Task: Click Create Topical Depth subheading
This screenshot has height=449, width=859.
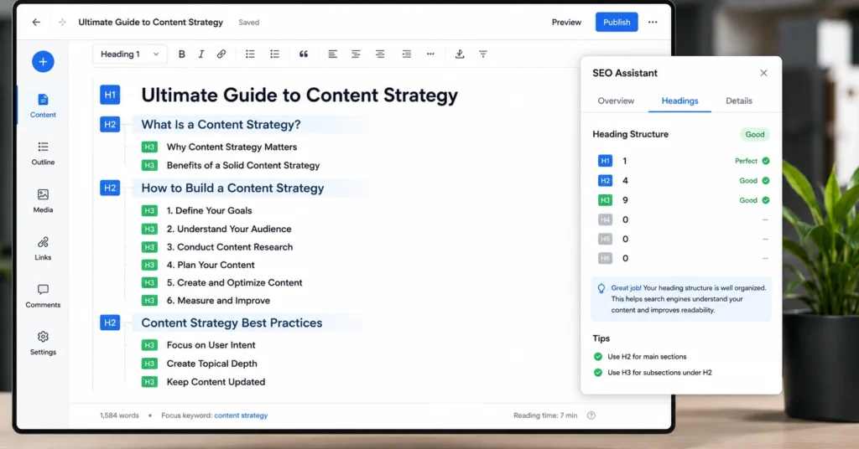Action: tap(212, 364)
